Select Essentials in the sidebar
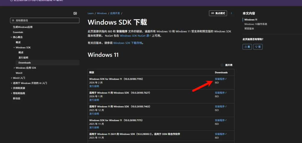This screenshot has height=143, width=302. pos(18,32)
